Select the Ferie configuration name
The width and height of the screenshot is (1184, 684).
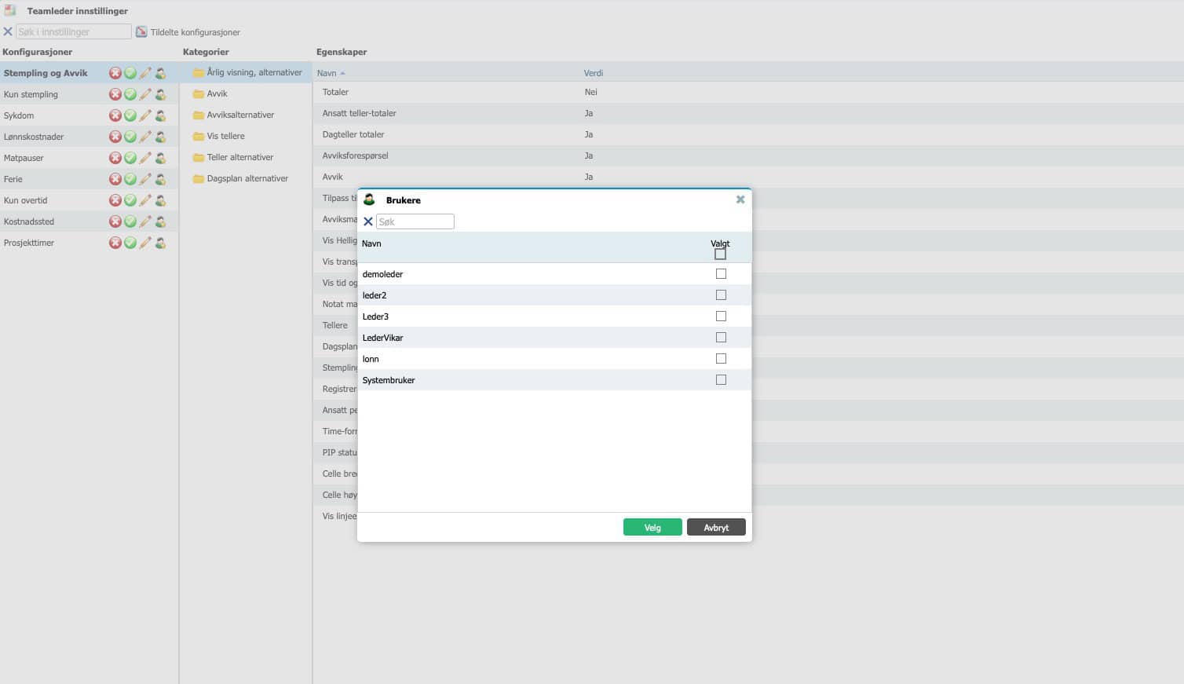point(13,179)
